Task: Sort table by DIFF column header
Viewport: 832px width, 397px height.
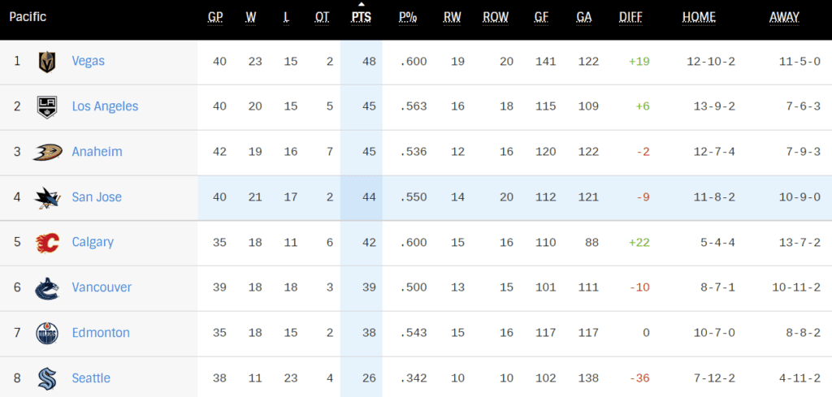Action: click(x=630, y=17)
